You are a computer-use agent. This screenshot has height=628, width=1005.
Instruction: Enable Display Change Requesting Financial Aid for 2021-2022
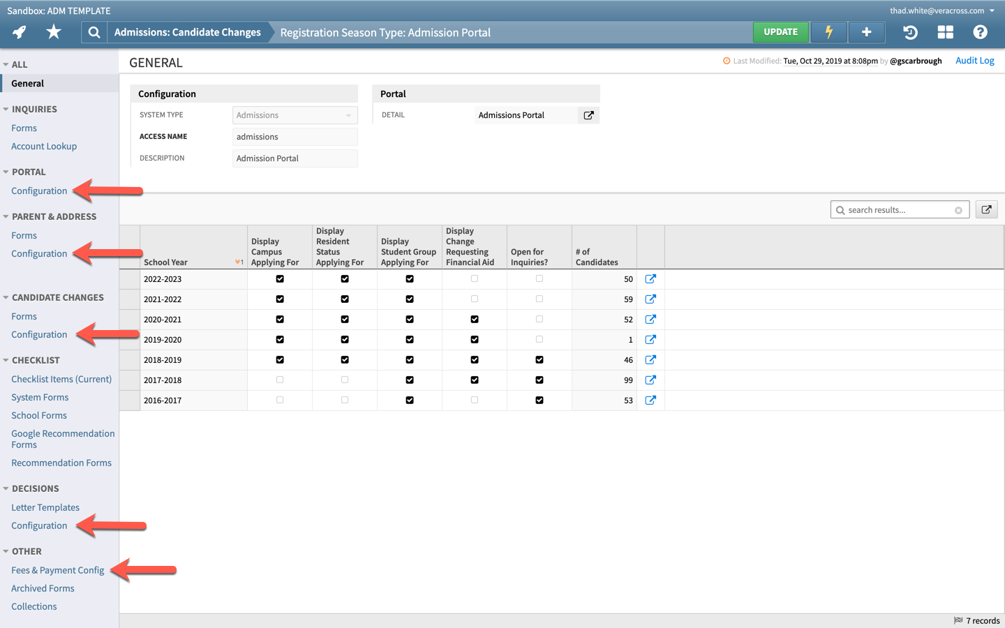[475, 299]
